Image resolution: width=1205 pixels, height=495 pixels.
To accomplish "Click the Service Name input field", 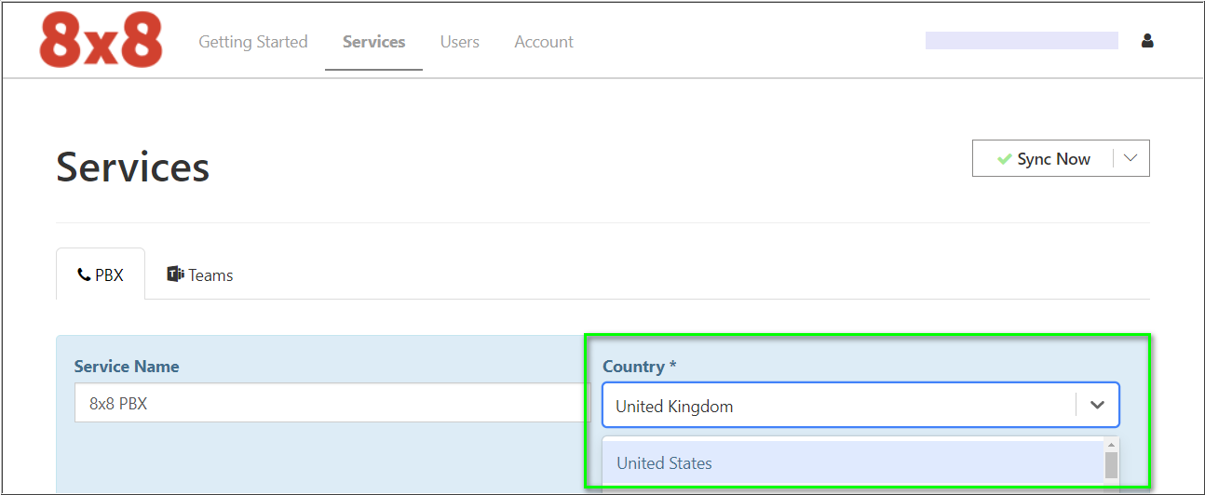I will click(332, 405).
